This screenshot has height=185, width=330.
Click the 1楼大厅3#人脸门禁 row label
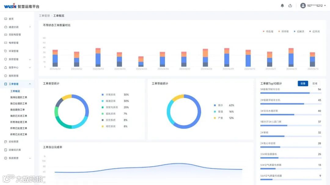click(x=271, y=122)
